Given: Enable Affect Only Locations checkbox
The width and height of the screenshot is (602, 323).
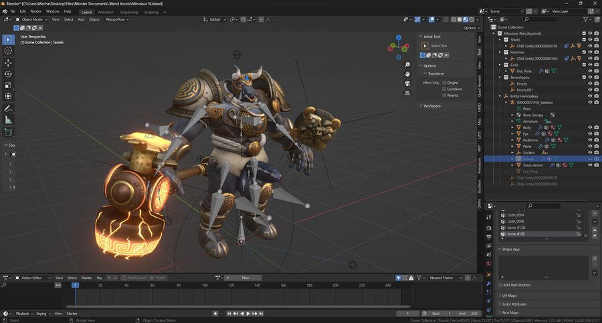Looking at the screenshot, I should point(444,89).
